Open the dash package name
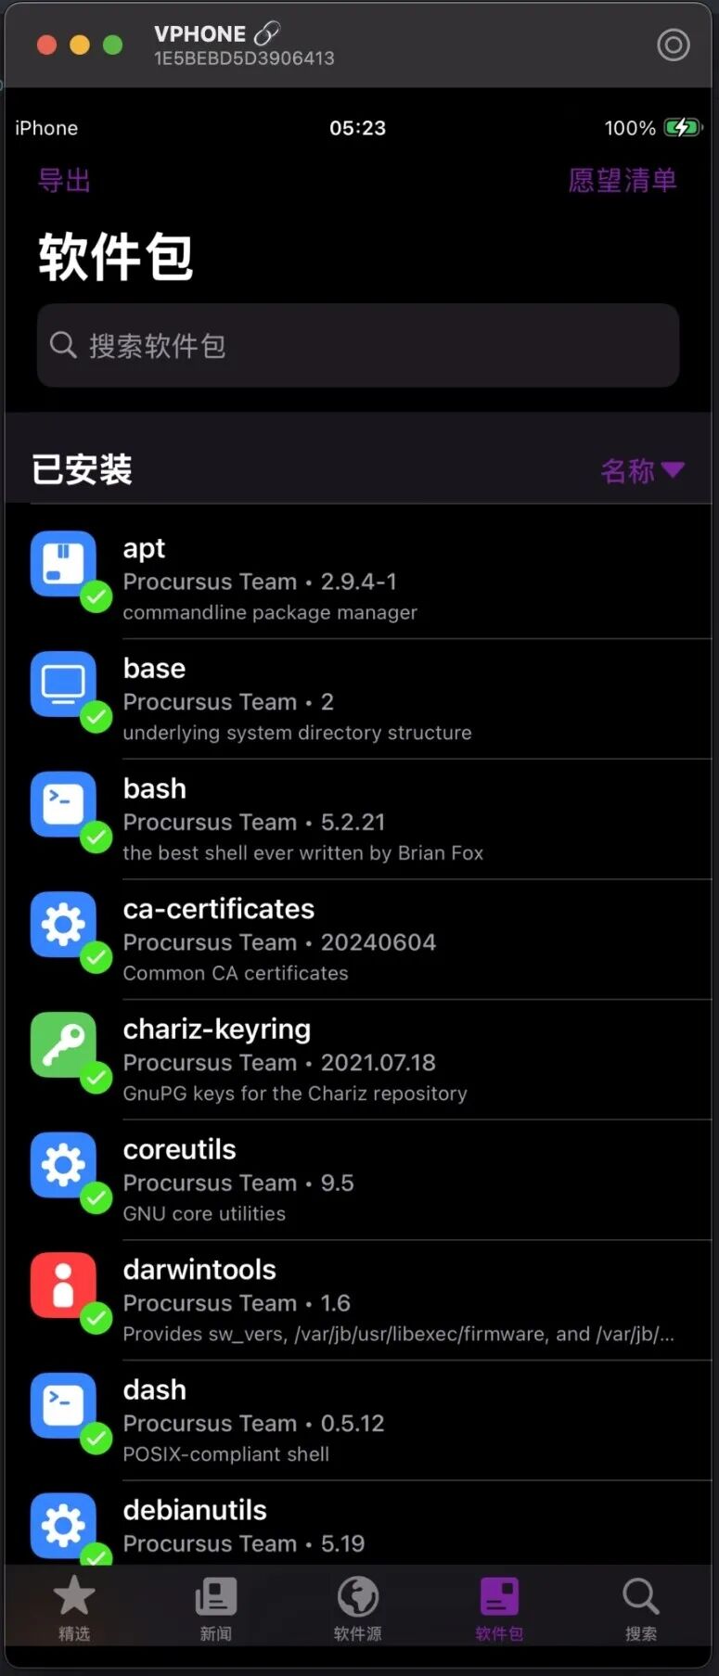 [x=155, y=1389]
